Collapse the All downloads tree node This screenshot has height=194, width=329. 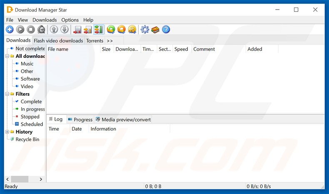pos(7,56)
